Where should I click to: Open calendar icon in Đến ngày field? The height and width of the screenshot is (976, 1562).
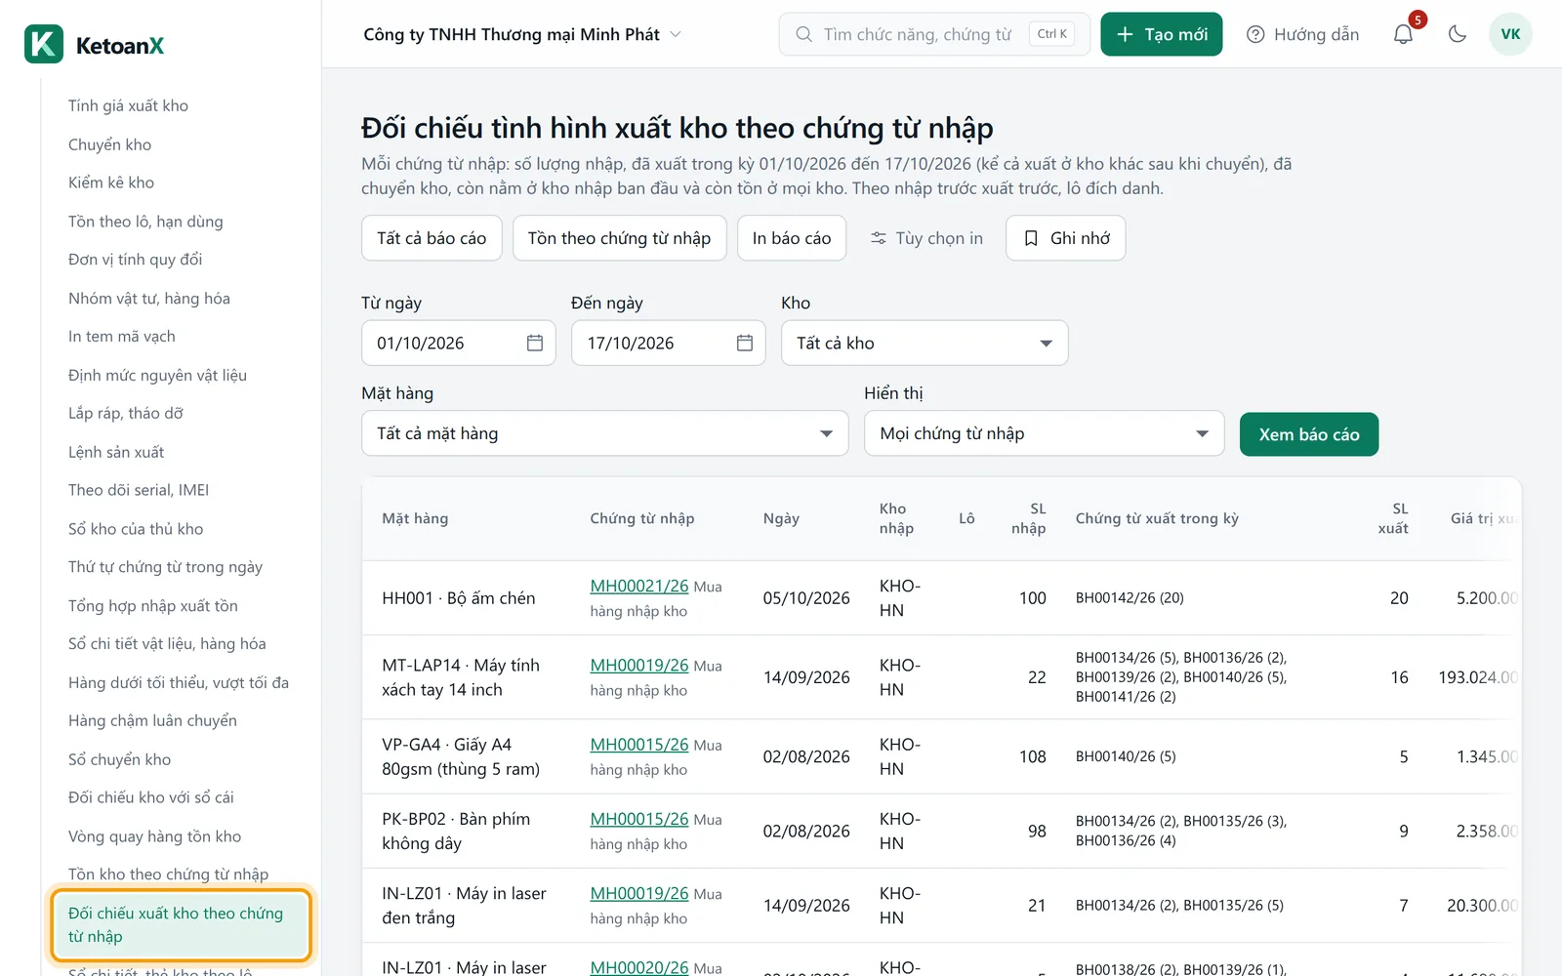tap(745, 343)
